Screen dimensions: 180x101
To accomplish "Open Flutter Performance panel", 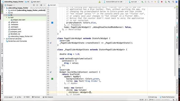I will point(167,97).
